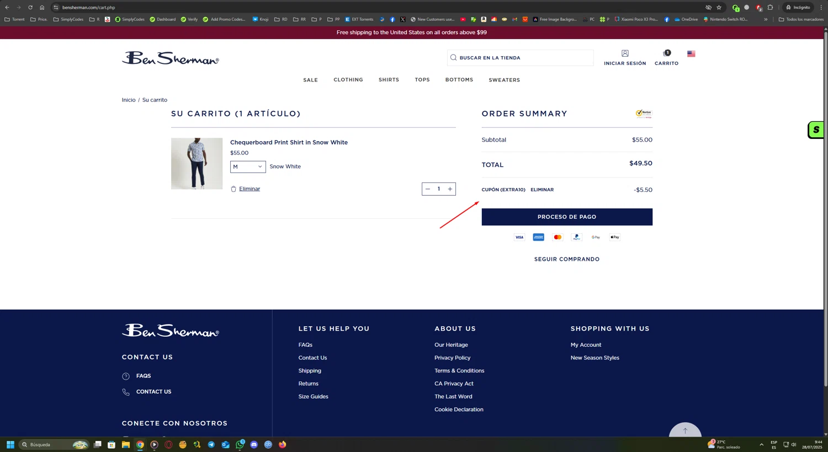Open the browser extensions puzzle icon
The width and height of the screenshot is (828, 452).
pos(770,7)
